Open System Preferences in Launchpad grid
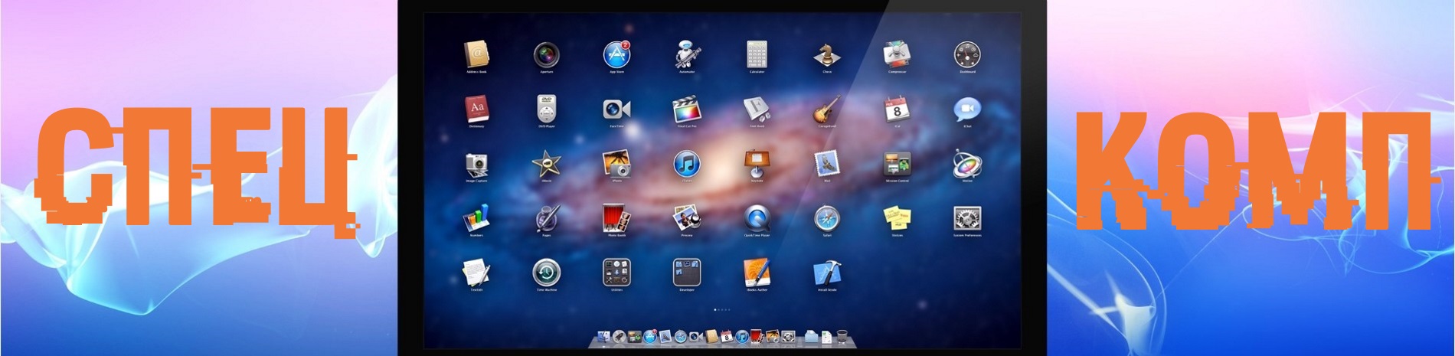Screen dimensions: 1455x356 [x=967, y=219]
